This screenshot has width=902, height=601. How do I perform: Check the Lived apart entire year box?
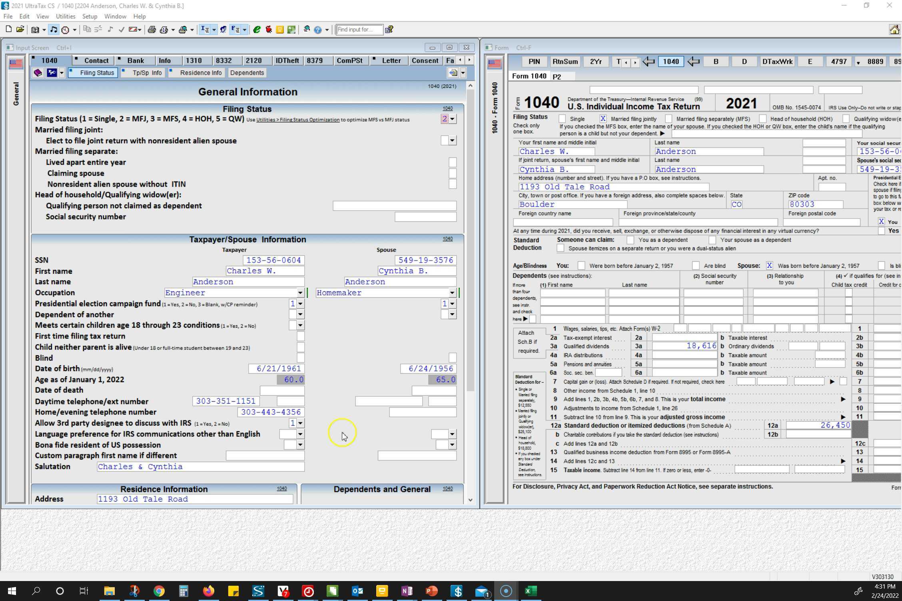coord(452,162)
